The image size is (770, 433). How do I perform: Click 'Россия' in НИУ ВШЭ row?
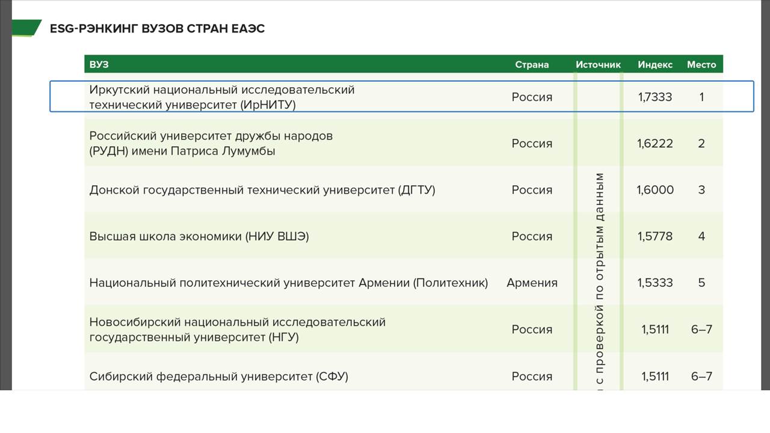point(532,236)
